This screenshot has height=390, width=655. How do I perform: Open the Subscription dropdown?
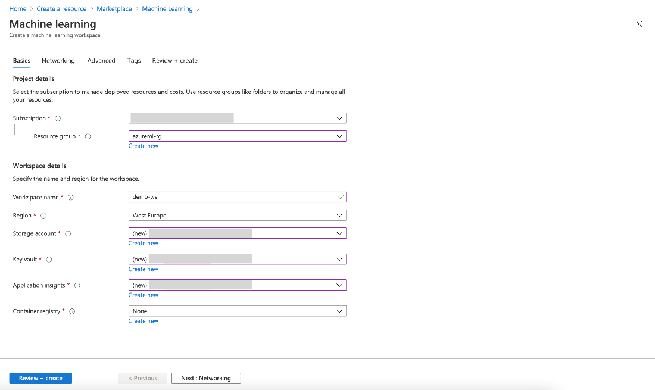(237, 118)
